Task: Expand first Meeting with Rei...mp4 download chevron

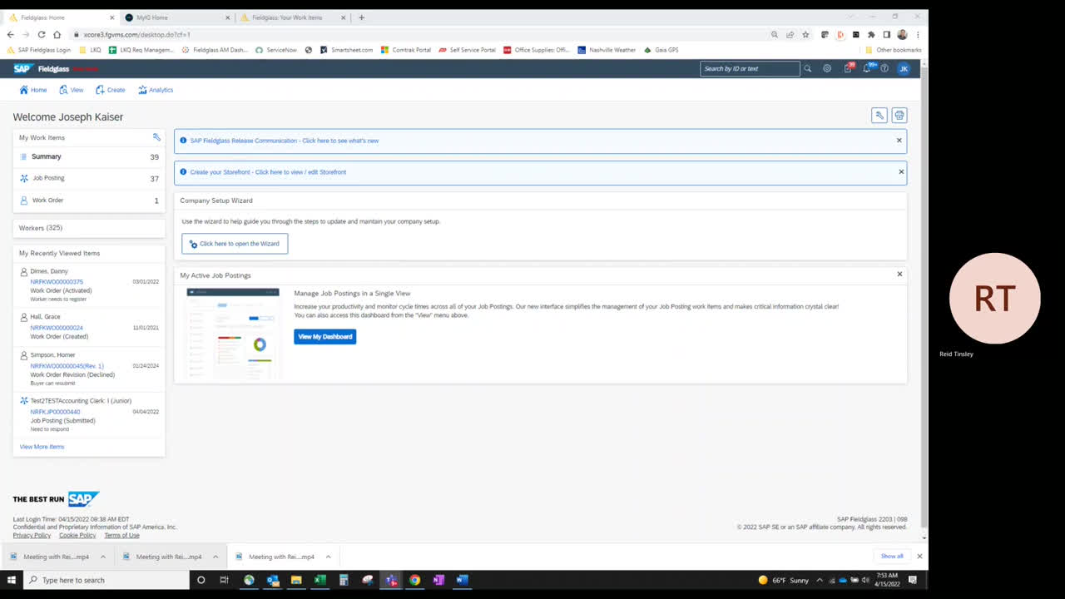Action: (103, 557)
